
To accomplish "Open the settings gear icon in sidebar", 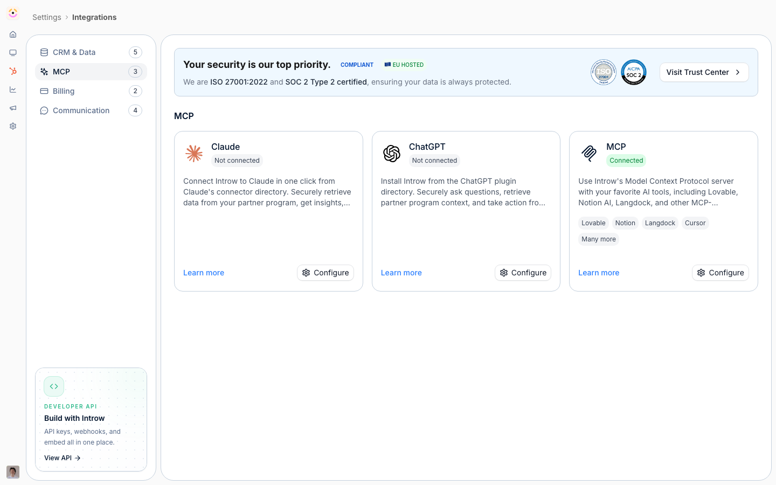I will tap(13, 126).
